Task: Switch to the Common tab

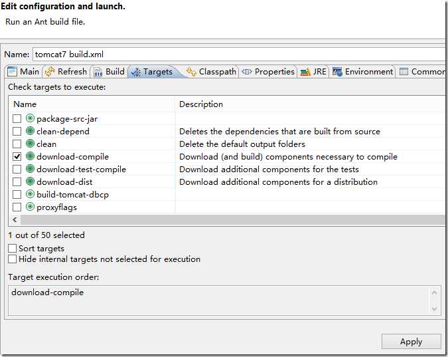Action: 422,72
